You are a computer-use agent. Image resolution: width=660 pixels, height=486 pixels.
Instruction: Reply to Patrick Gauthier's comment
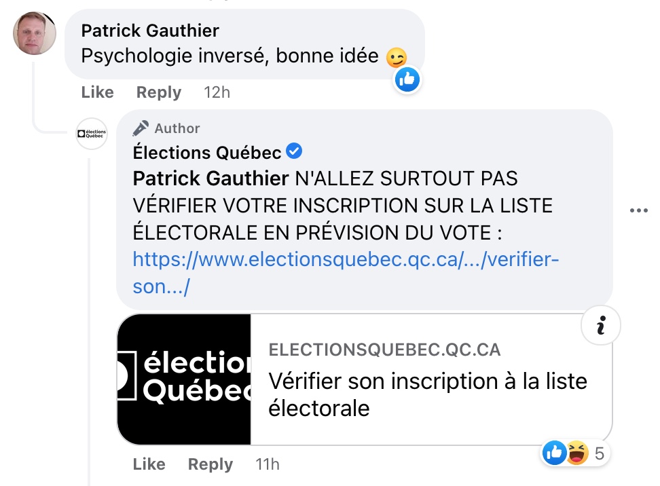coord(159,92)
